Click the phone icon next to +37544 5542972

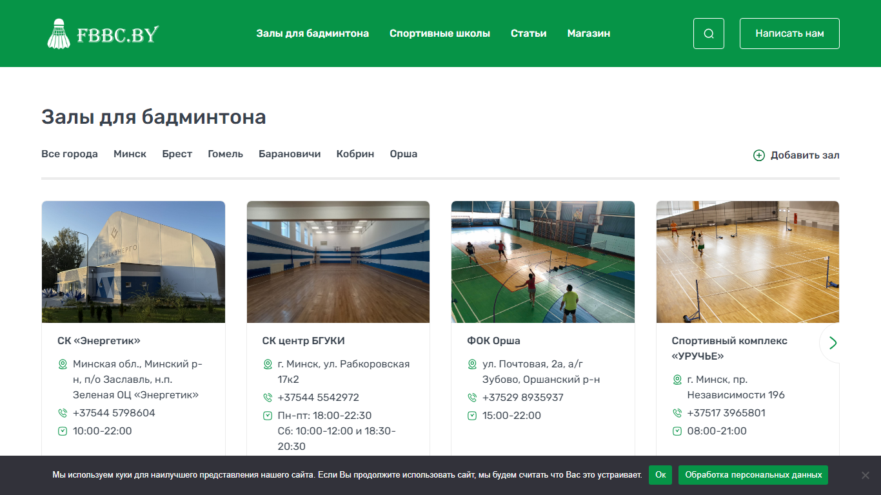coord(268,398)
